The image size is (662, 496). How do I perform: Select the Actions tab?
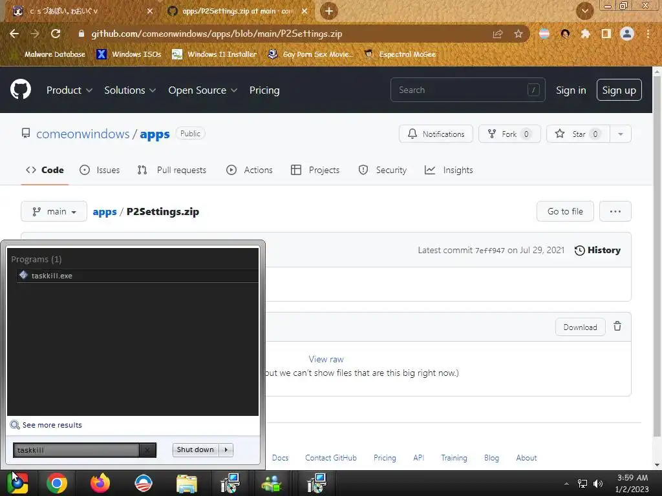pos(250,170)
